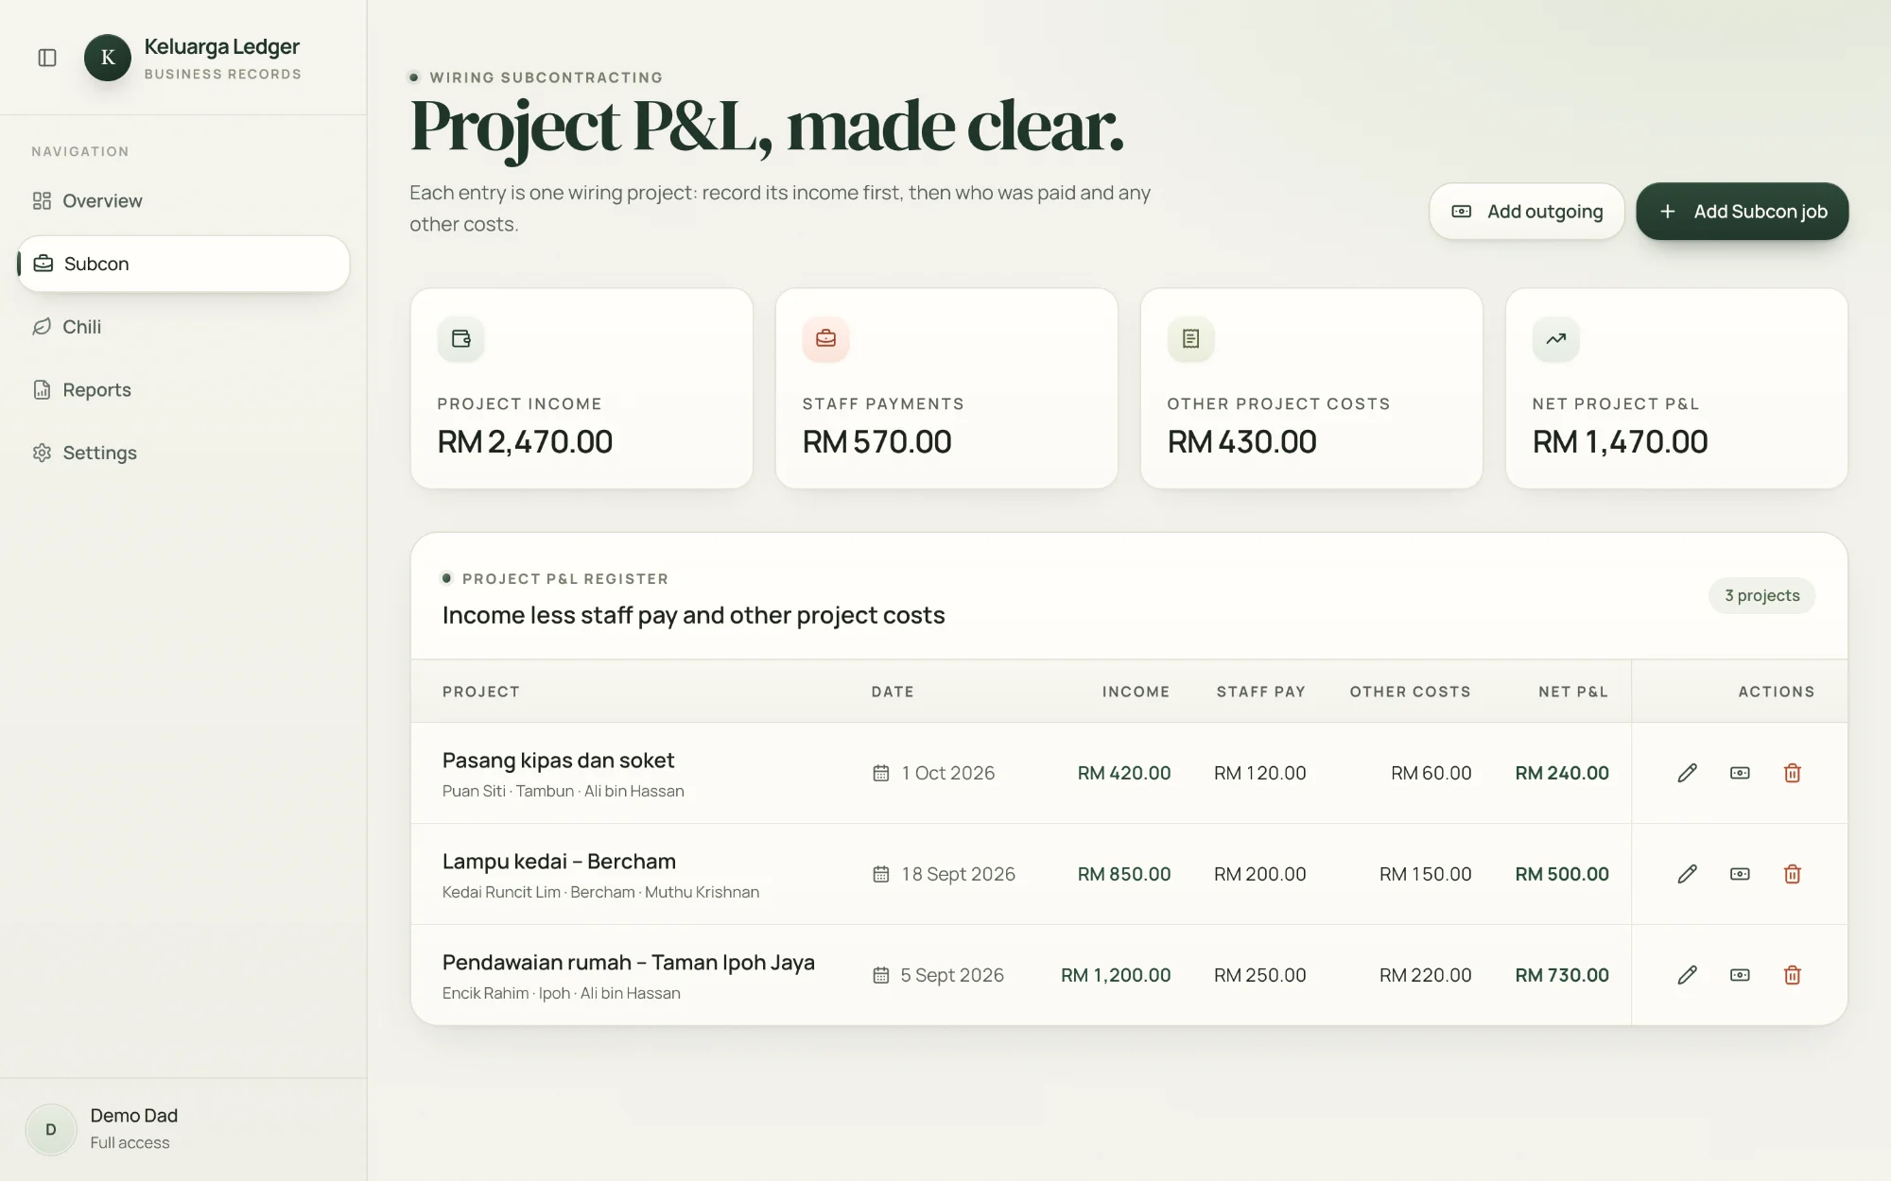This screenshot has height=1181, width=1891.
Task: Click the Add outgoing button
Action: point(1527,212)
